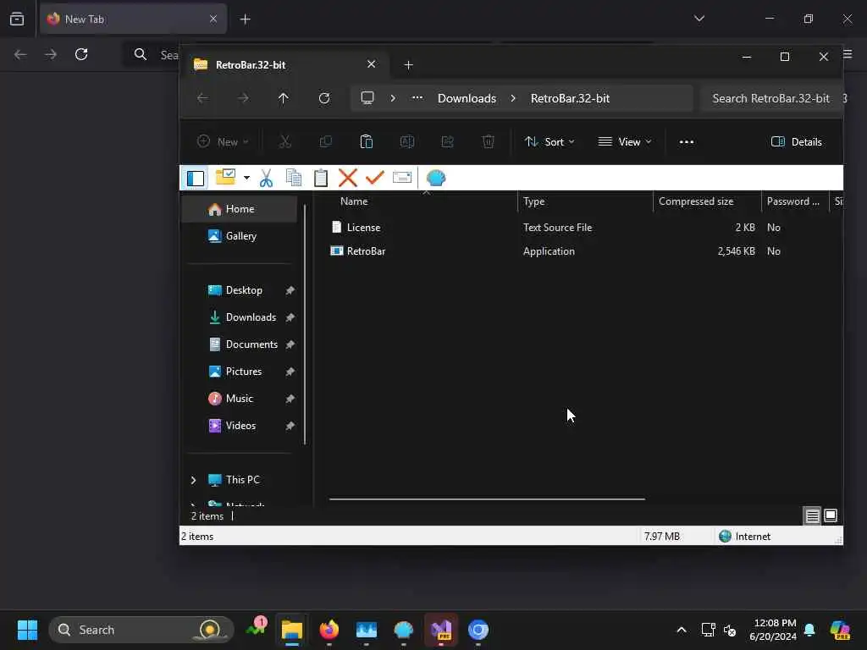Click the Copy pages icon in classic toolbar
The image size is (867, 650).
pyautogui.click(x=294, y=178)
